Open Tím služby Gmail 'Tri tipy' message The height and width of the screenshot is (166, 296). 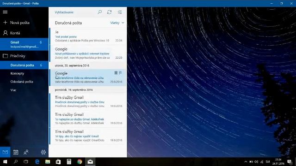[88, 136]
